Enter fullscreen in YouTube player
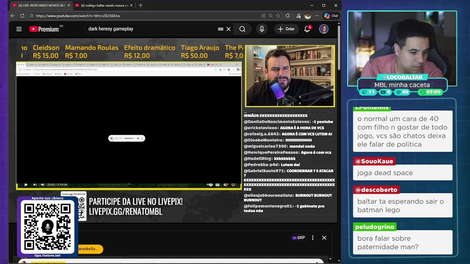This screenshot has height=264, width=470. pos(233,184)
